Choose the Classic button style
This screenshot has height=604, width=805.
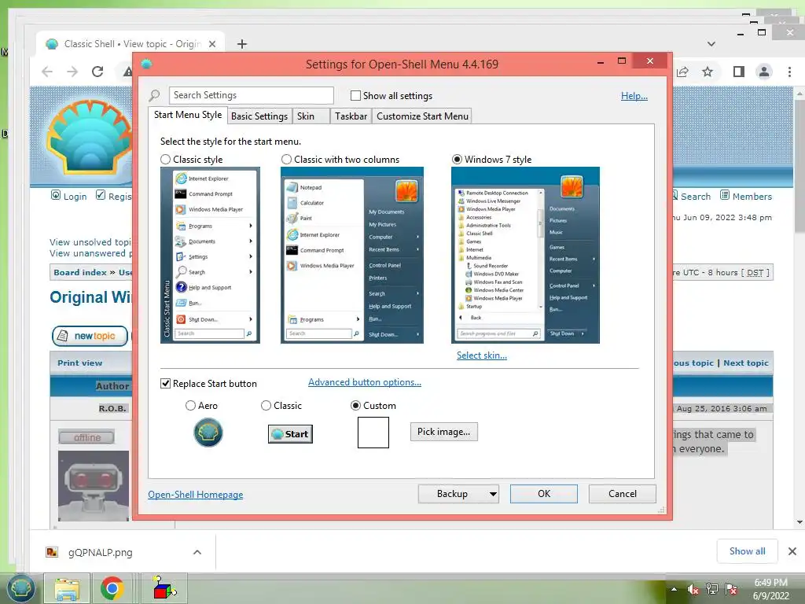pyautogui.click(x=266, y=406)
